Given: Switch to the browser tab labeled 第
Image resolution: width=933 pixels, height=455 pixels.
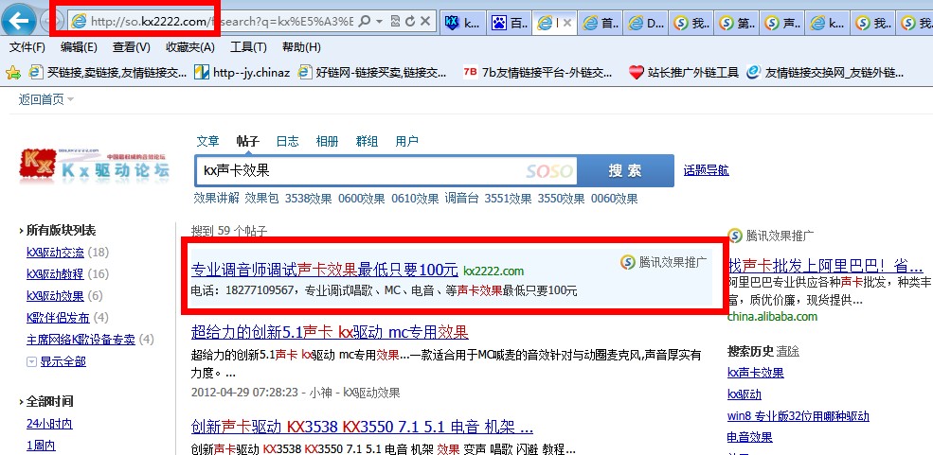Looking at the screenshot, I should tap(737, 23).
